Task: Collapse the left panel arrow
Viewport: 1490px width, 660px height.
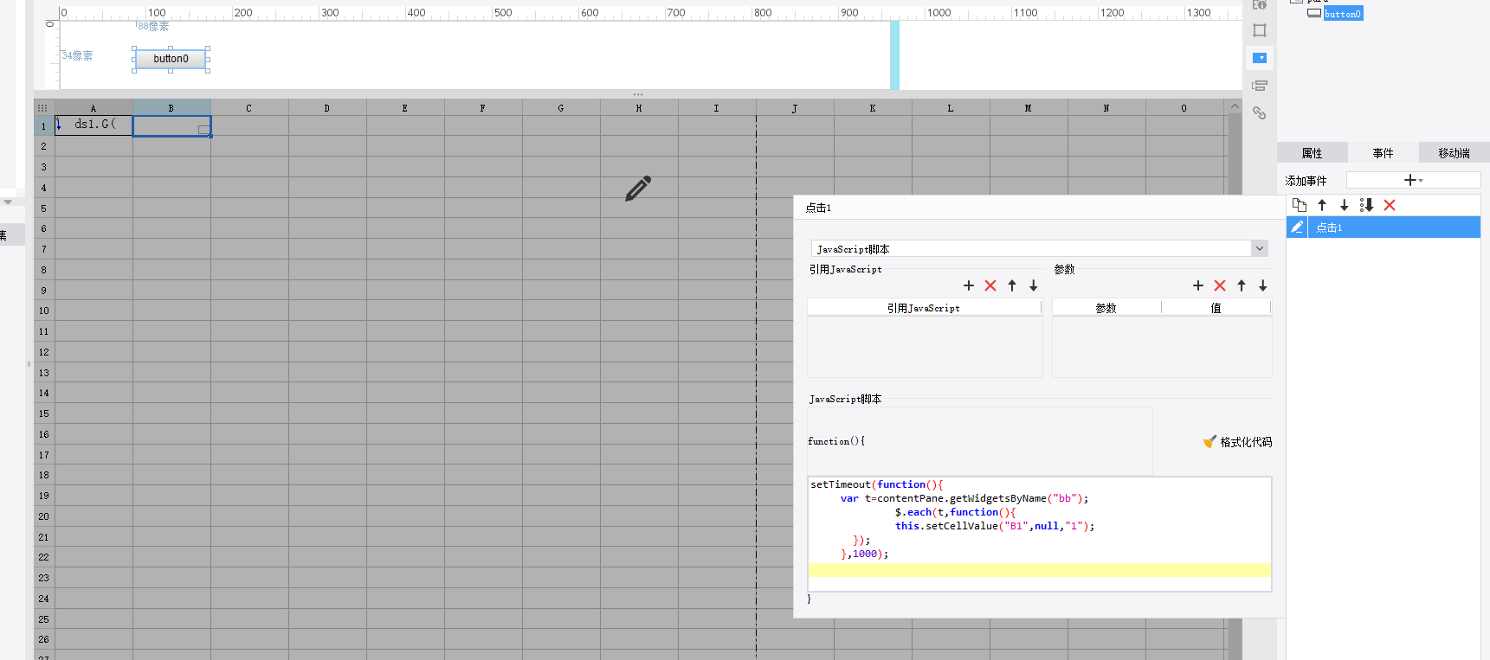Action: (x=8, y=202)
